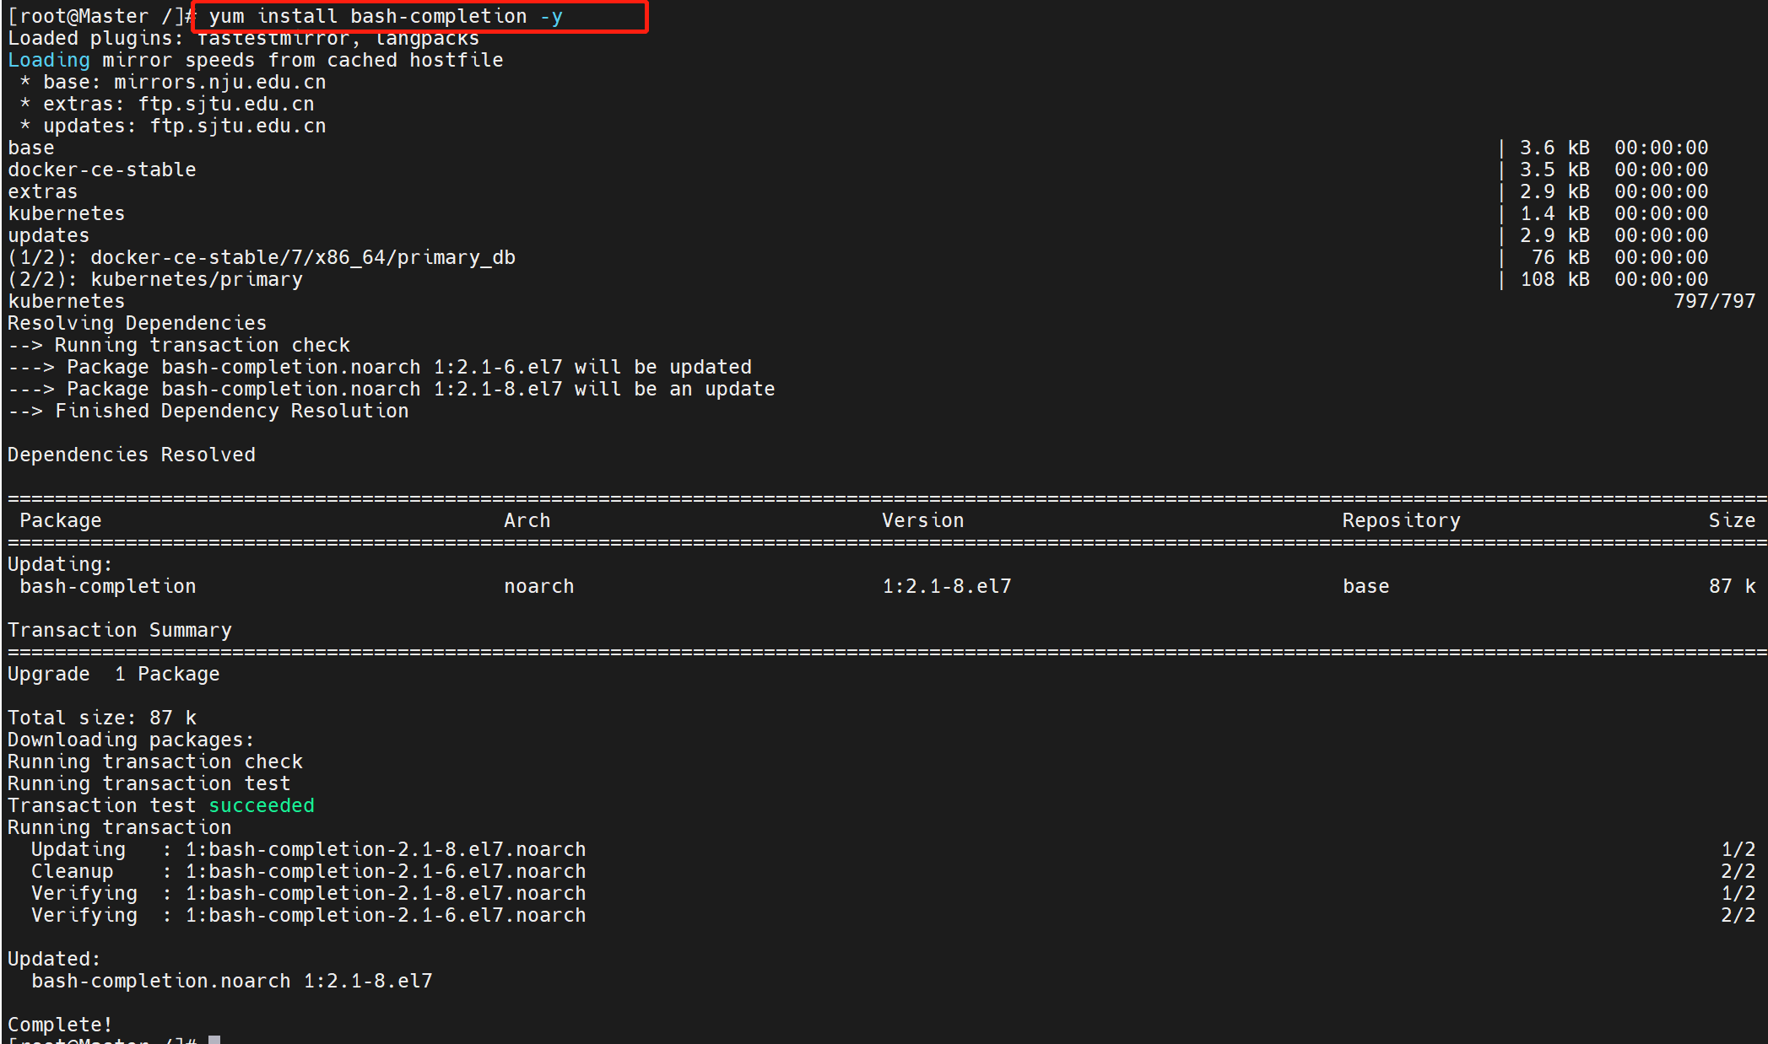Click the '797/797' progress count
The image size is (1768, 1044).
[x=1713, y=301]
